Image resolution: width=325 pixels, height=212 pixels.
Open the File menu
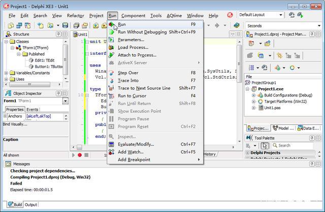12,16
